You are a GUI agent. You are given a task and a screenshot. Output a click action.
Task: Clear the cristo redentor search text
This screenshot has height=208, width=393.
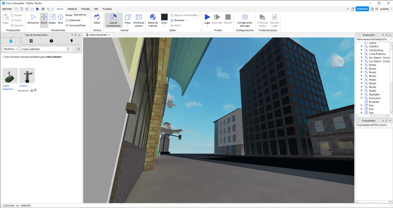tap(68, 49)
